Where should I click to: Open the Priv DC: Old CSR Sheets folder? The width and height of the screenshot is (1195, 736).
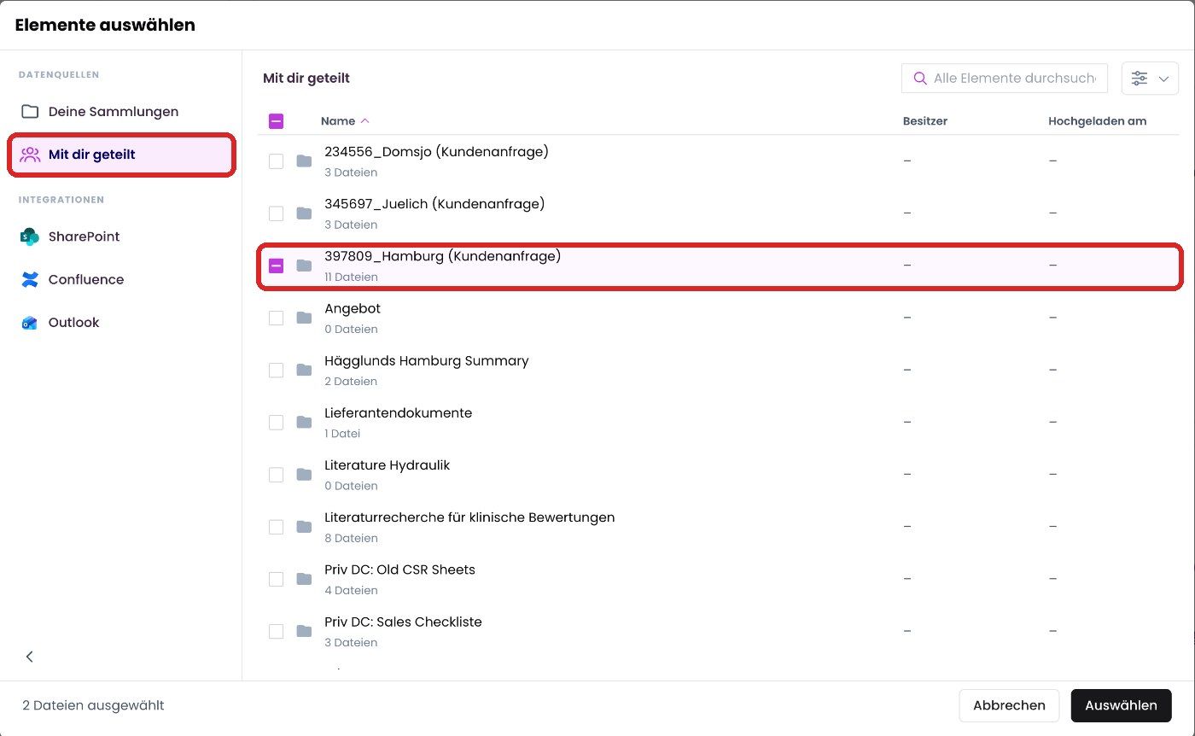399,570
